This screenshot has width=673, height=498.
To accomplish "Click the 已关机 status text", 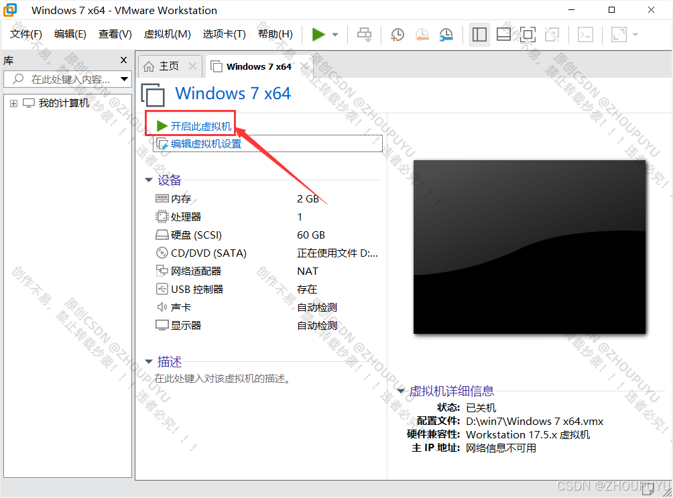I will point(481,408).
